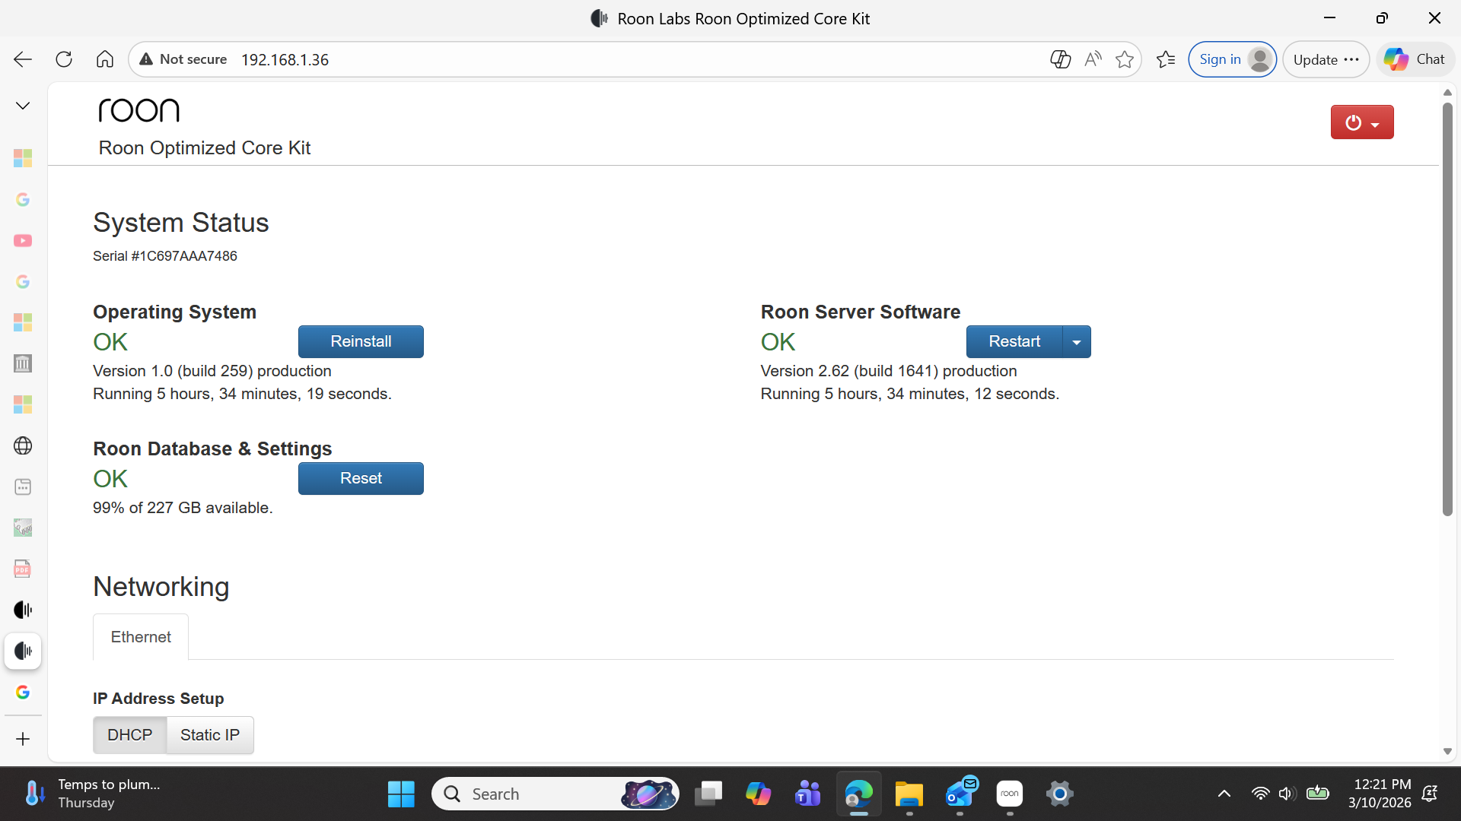Expand Restart button dropdown arrow

pos(1076,342)
